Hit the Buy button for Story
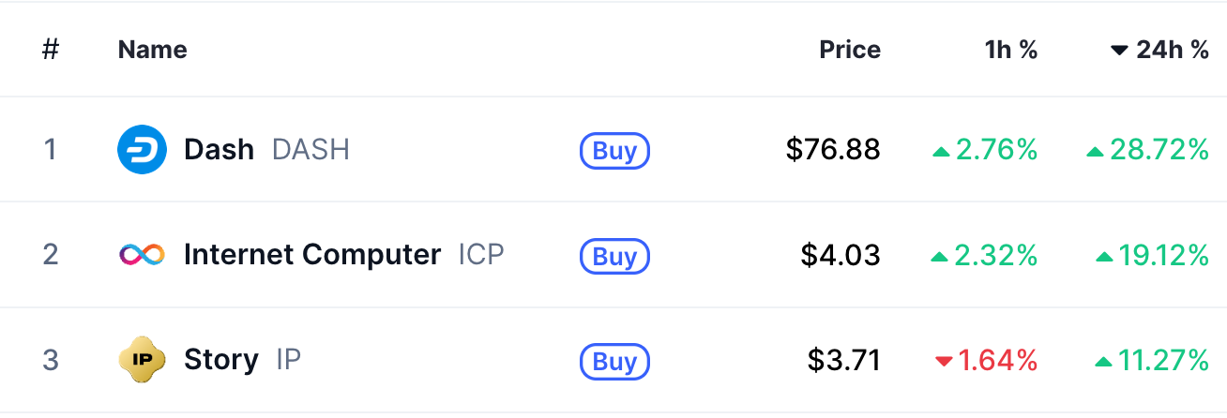This screenshot has height=418, width=1227. click(x=614, y=361)
